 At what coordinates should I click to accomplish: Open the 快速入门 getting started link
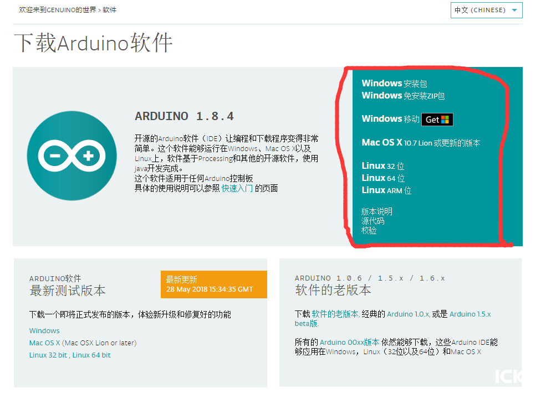(237, 188)
